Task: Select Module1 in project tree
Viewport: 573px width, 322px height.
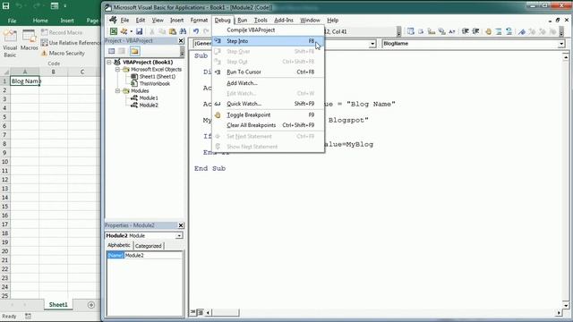Action: 149,97
